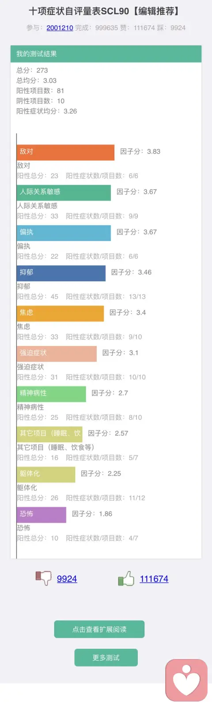Open the 2001210 participants link
The image size is (212, 706).
[60, 27]
